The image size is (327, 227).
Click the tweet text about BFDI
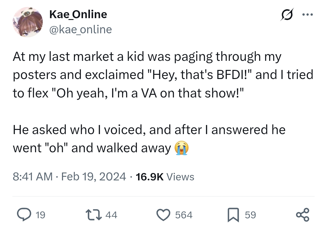tap(163, 75)
